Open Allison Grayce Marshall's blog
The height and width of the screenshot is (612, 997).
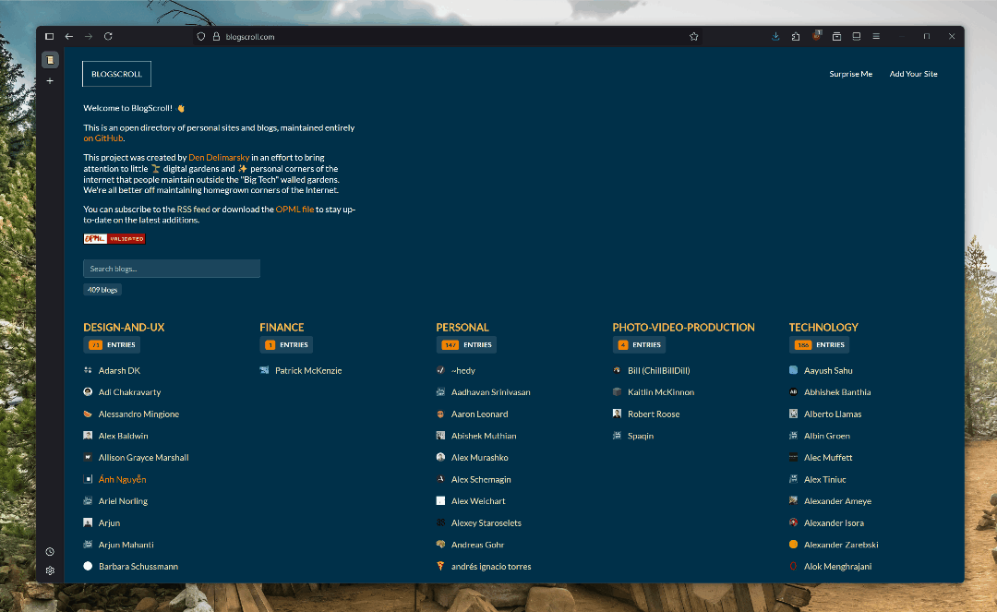pos(144,457)
